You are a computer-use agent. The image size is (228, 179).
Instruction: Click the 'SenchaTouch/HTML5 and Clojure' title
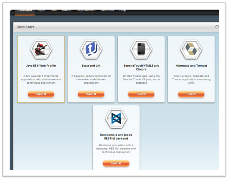(141, 67)
